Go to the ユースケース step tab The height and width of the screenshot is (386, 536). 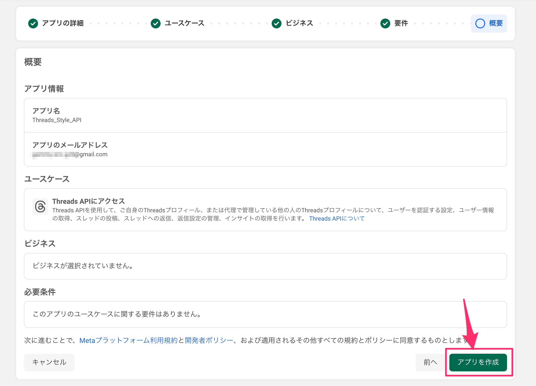(x=184, y=23)
